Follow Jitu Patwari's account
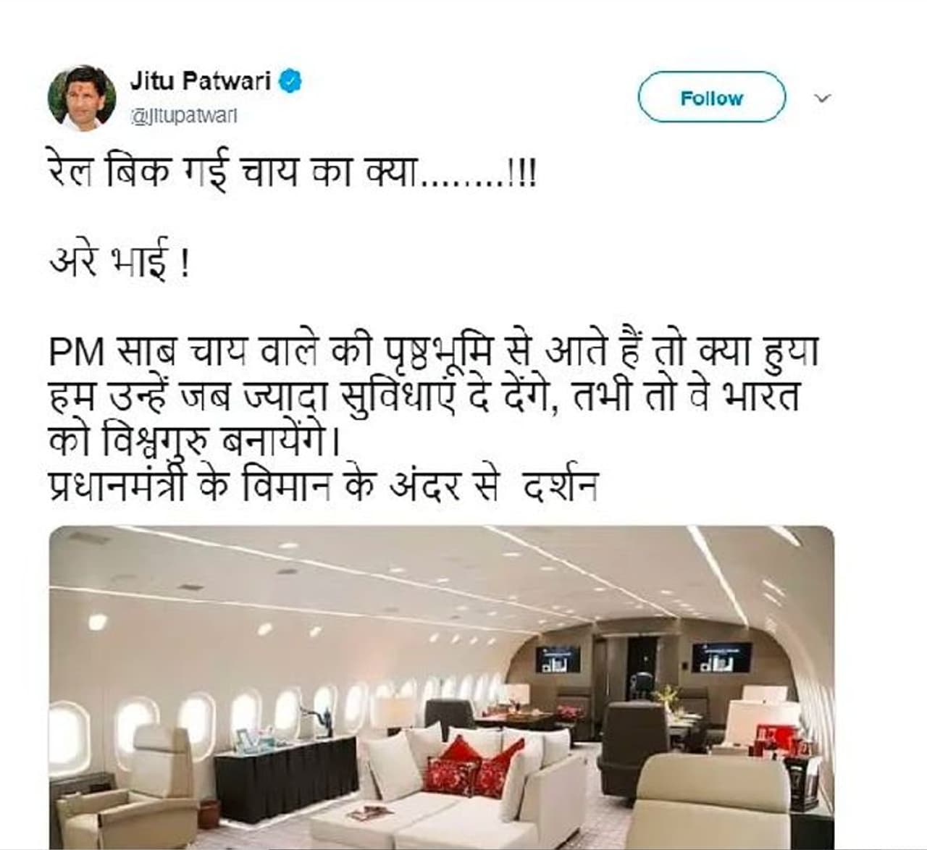The width and height of the screenshot is (927, 850). pos(711,97)
